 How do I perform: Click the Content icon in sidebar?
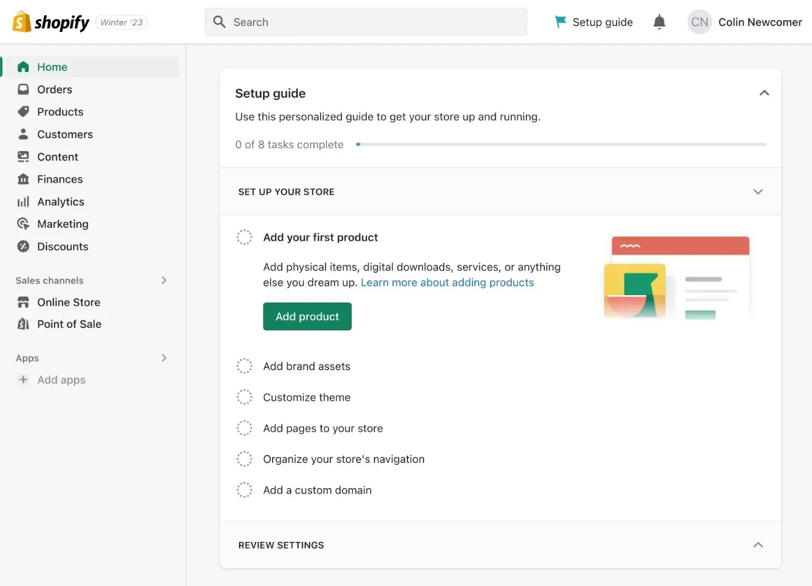pos(23,157)
